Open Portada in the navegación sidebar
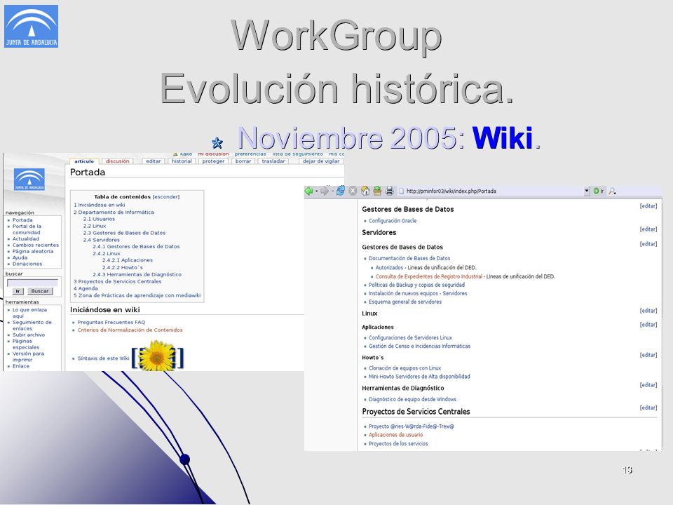This screenshot has height=505, width=673. pyautogui.click(x=22, y=220)
